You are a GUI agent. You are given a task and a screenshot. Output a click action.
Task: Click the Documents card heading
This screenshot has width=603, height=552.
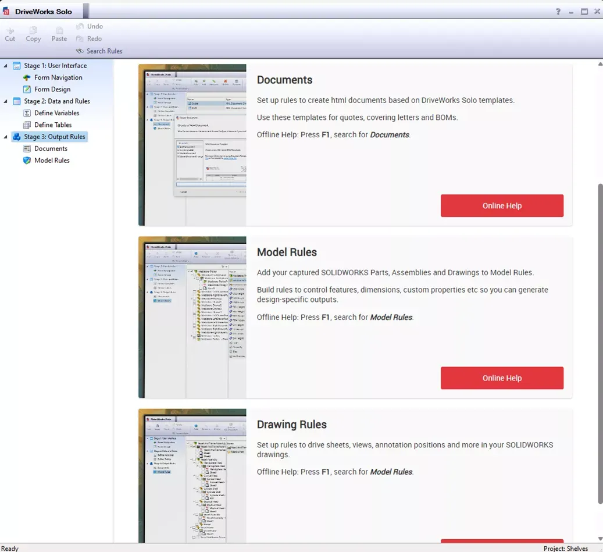(284, 80)
